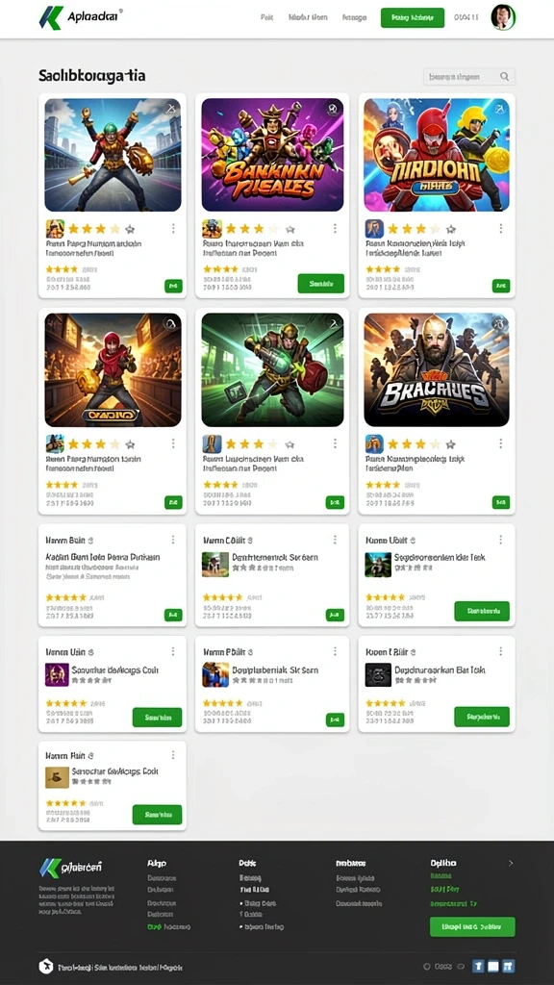Select the third text nav item in header
This screenshot has height=985, width=554.
[354, 17]
